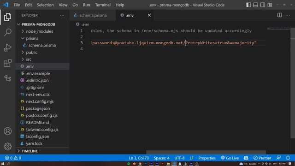Open the Selection menu
295x166 pixels.
click(45, 5)
